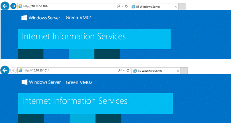This screenshot has height=123, width=231.
Task: Go back in the Green-VM02 browser window
Action: tap(5, 70)
